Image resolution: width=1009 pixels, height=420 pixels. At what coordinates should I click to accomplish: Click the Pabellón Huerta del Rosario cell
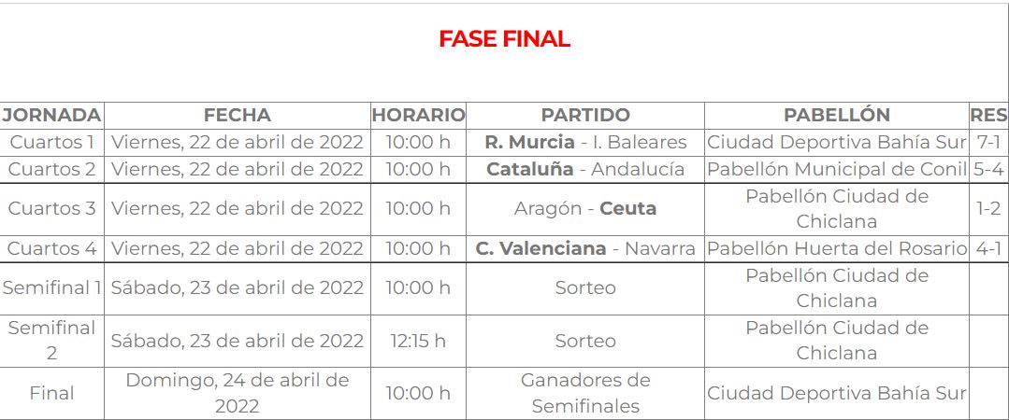(836, 249)
